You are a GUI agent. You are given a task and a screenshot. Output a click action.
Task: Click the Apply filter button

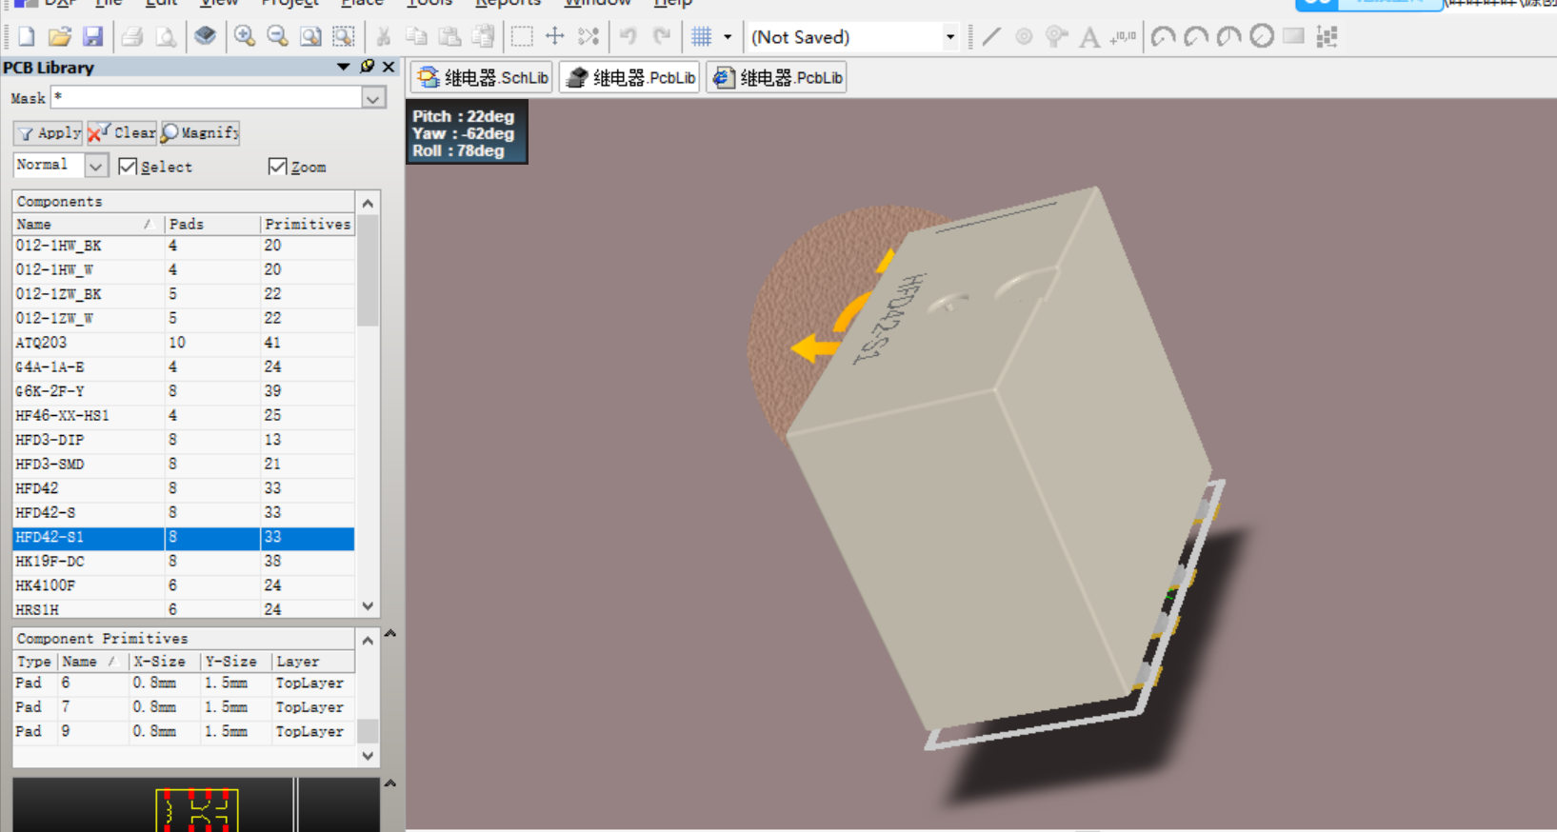[x=49, y=133]
